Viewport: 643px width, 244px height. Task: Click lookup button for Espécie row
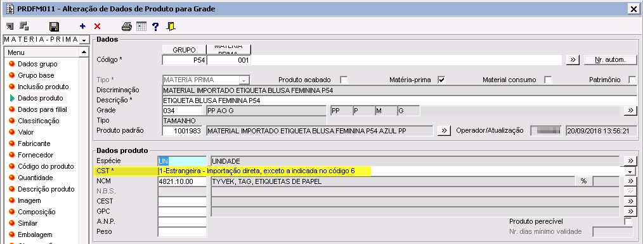(630, 161)
